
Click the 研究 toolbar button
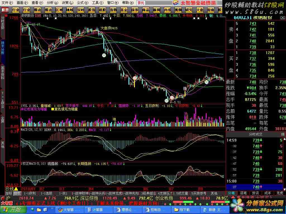pyautogui.click(x=189, y=10)
